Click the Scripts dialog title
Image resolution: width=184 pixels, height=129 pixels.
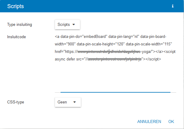[x=15, y=6]
